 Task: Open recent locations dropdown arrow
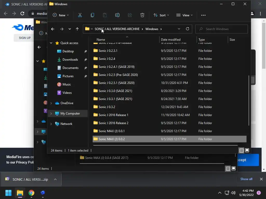[x=70, y=29]
